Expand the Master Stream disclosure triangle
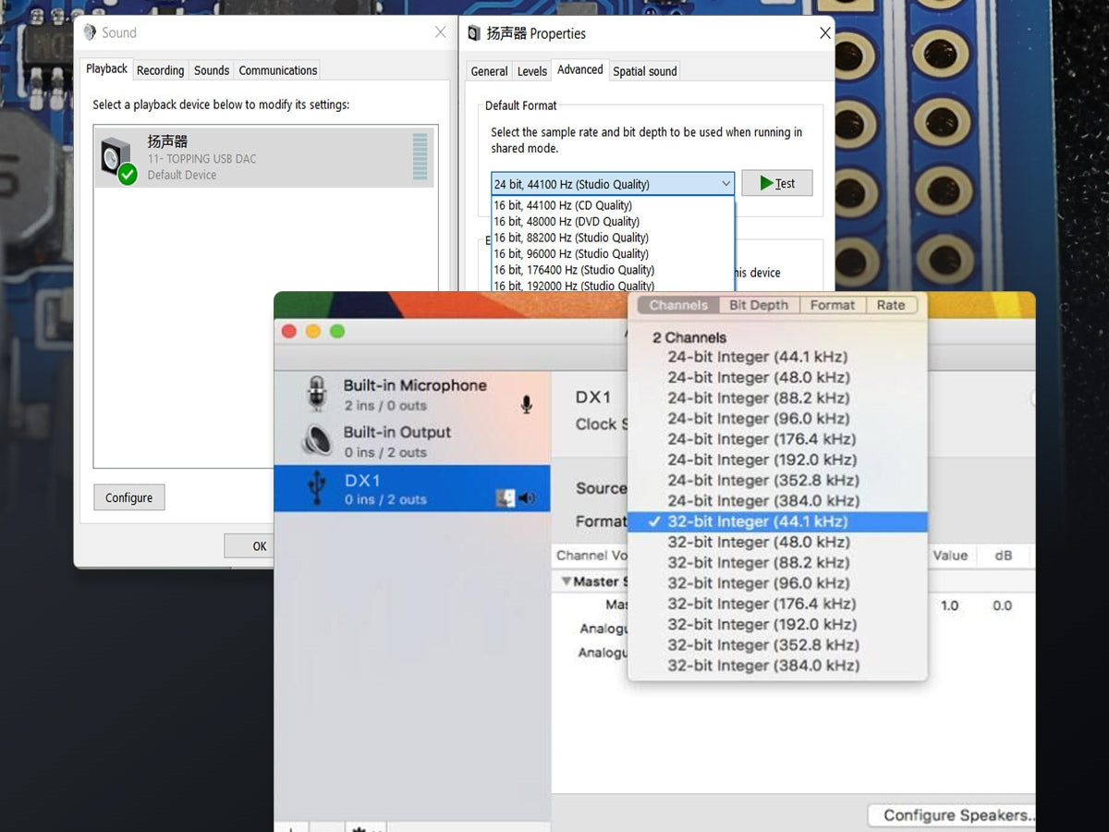Screen dimensions: 1109x832 (x=566, y=581)
